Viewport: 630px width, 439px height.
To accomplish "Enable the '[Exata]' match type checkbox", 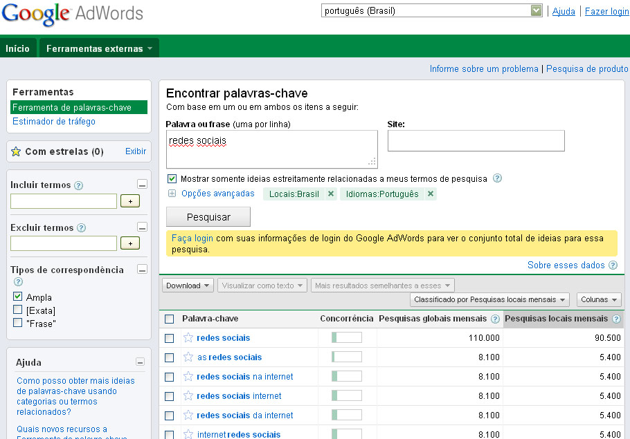I will point(17,310).
